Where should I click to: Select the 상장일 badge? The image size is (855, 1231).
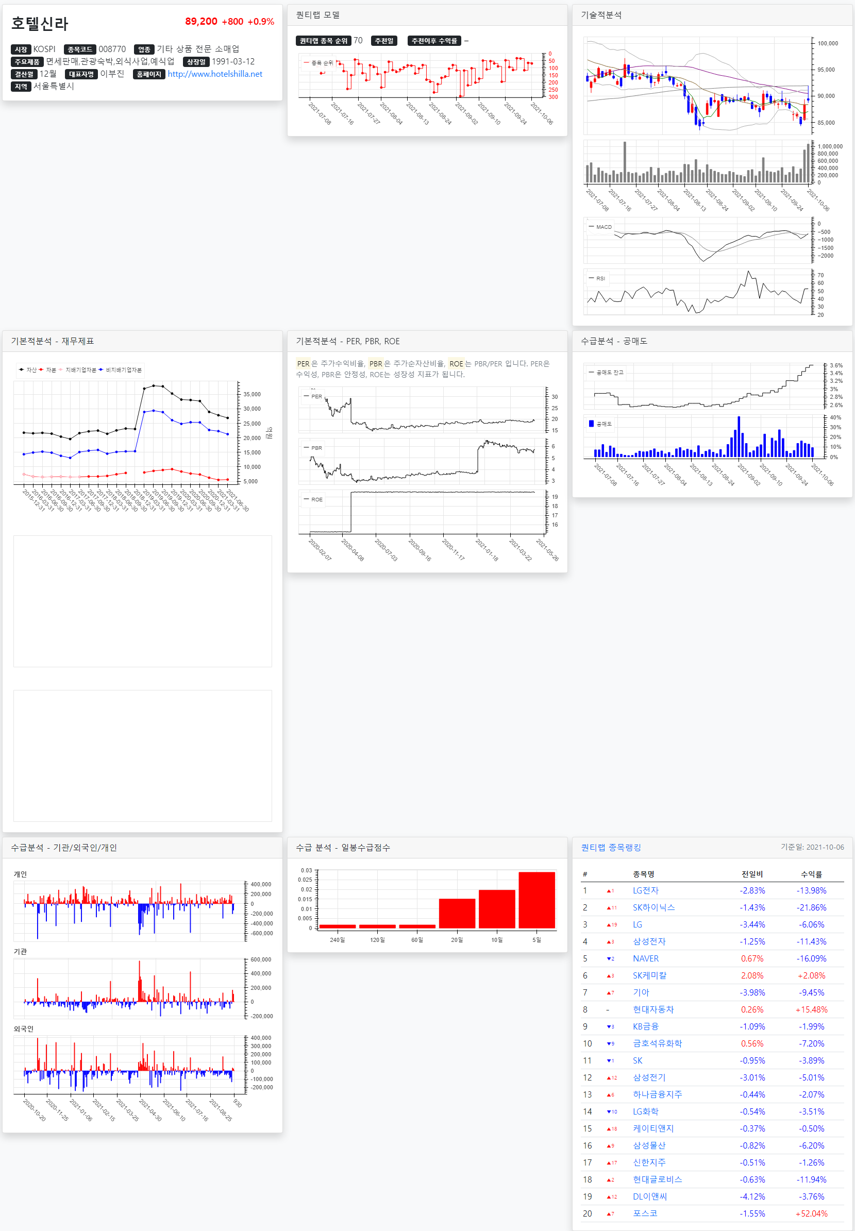pyautogui.click(x=196, y=62)
